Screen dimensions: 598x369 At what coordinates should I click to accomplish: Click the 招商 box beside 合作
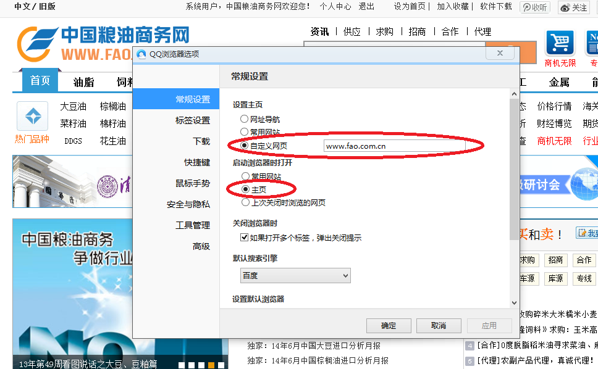pyautogui.click(x=555, y=260)
